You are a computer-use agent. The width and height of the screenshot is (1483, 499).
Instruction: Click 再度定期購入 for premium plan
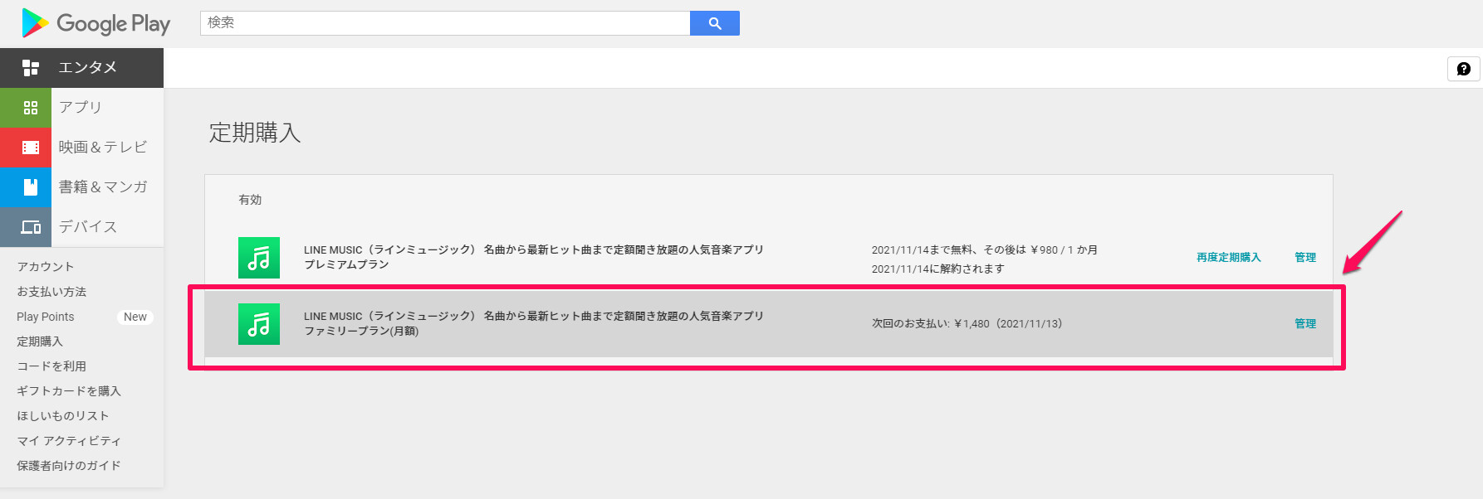coord(1229,258)
